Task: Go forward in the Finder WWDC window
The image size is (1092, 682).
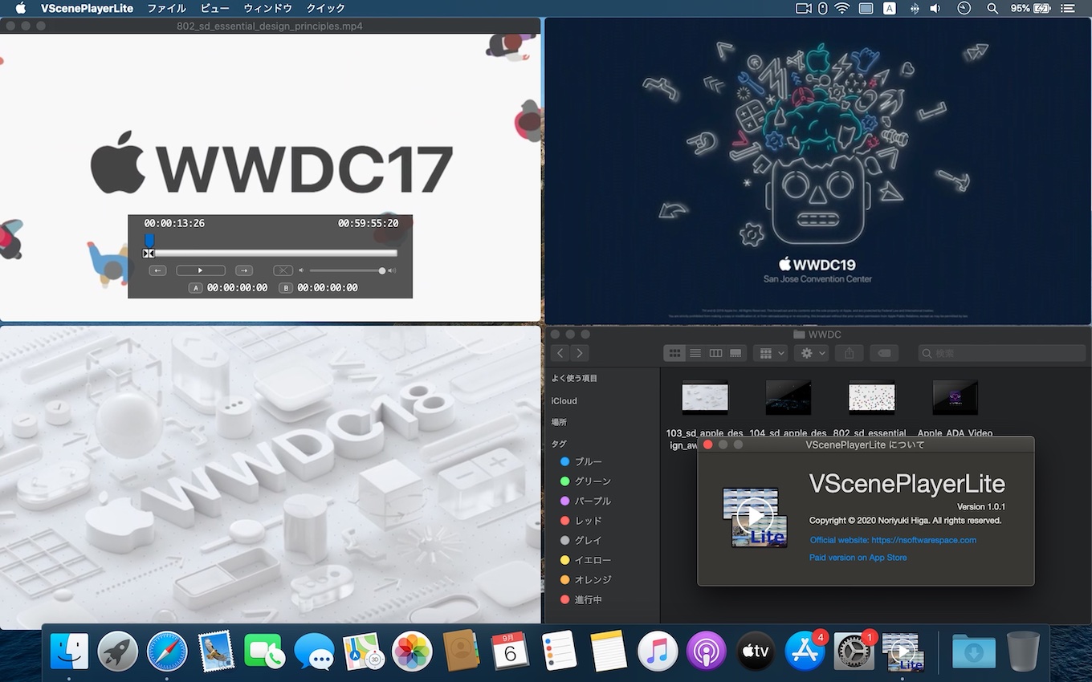Action: coord(579,353)
